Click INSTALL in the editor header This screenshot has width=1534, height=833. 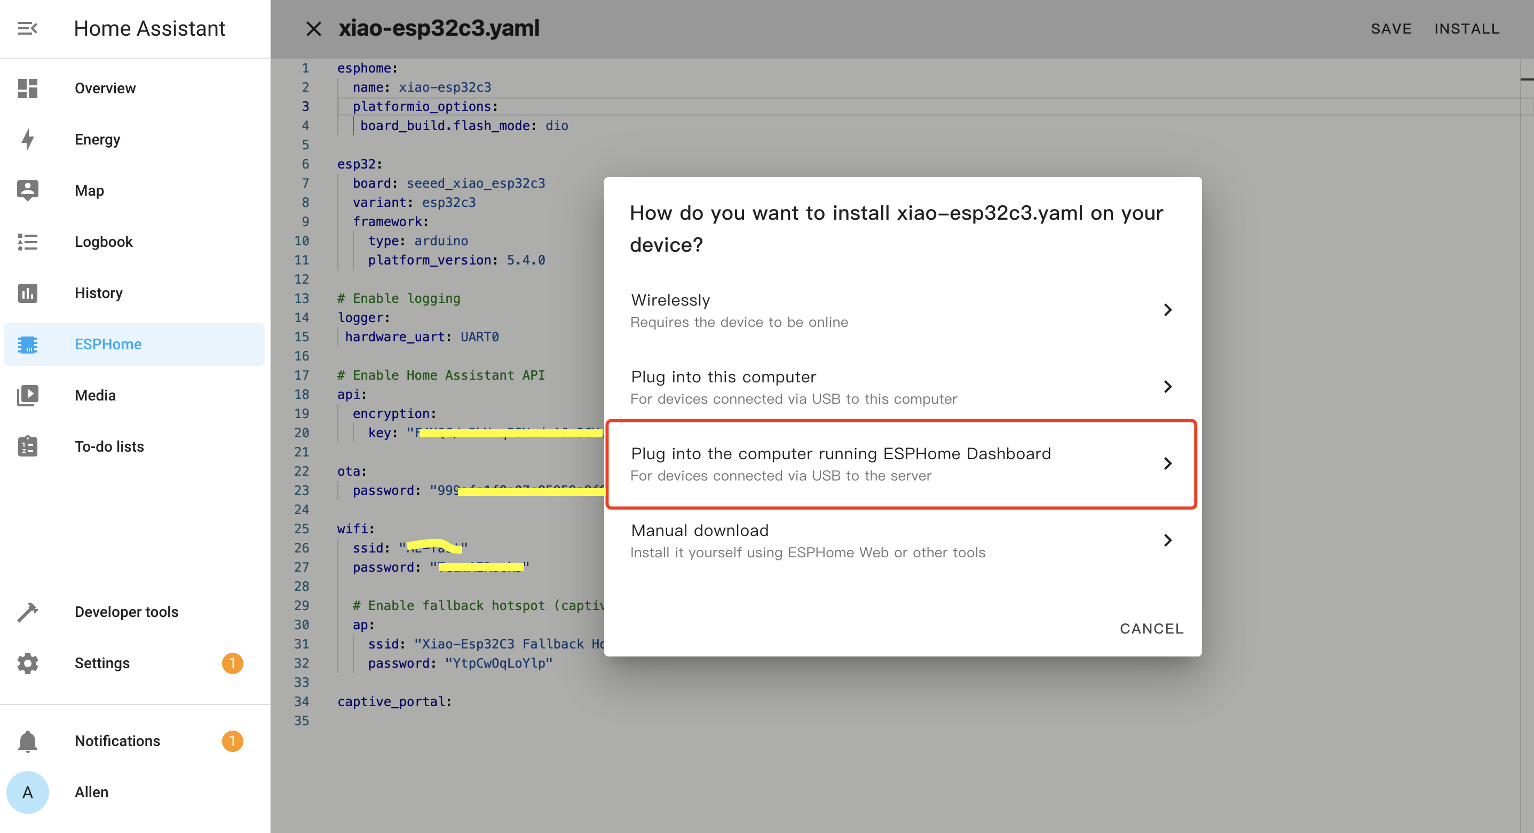click(1467, 29)
